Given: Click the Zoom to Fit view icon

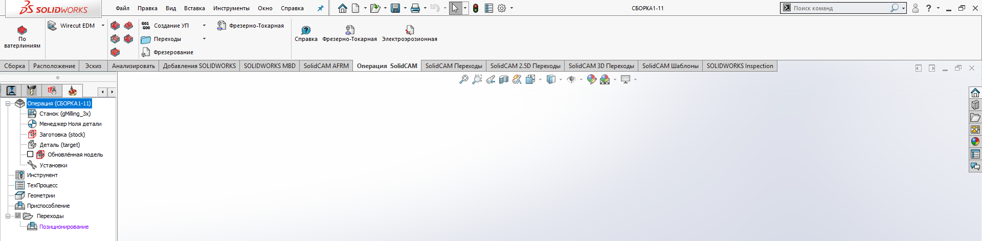Looking at the screenshot, I should [464, 79].
